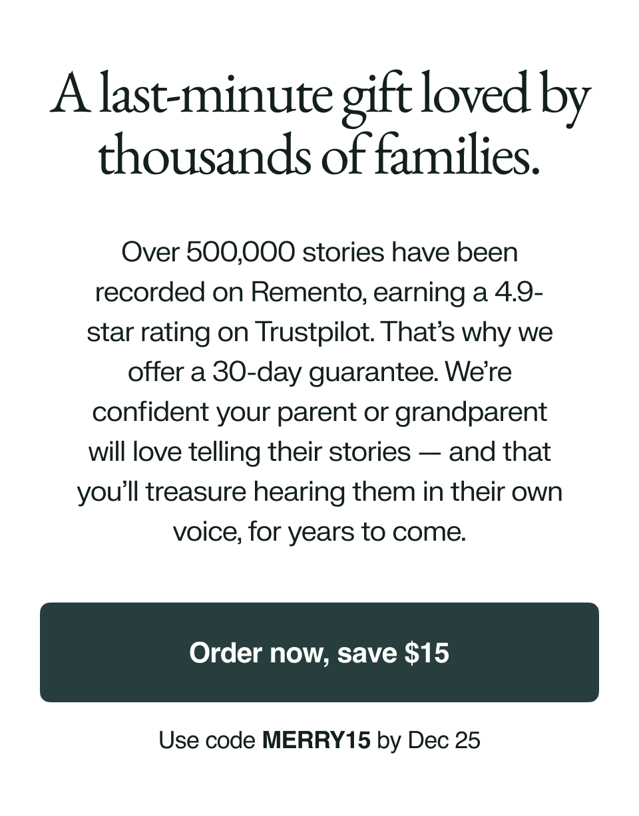Screen dimensions: 639x816
Task: Click the "Order now, save $15" button
Action: [x=319, y=652]
